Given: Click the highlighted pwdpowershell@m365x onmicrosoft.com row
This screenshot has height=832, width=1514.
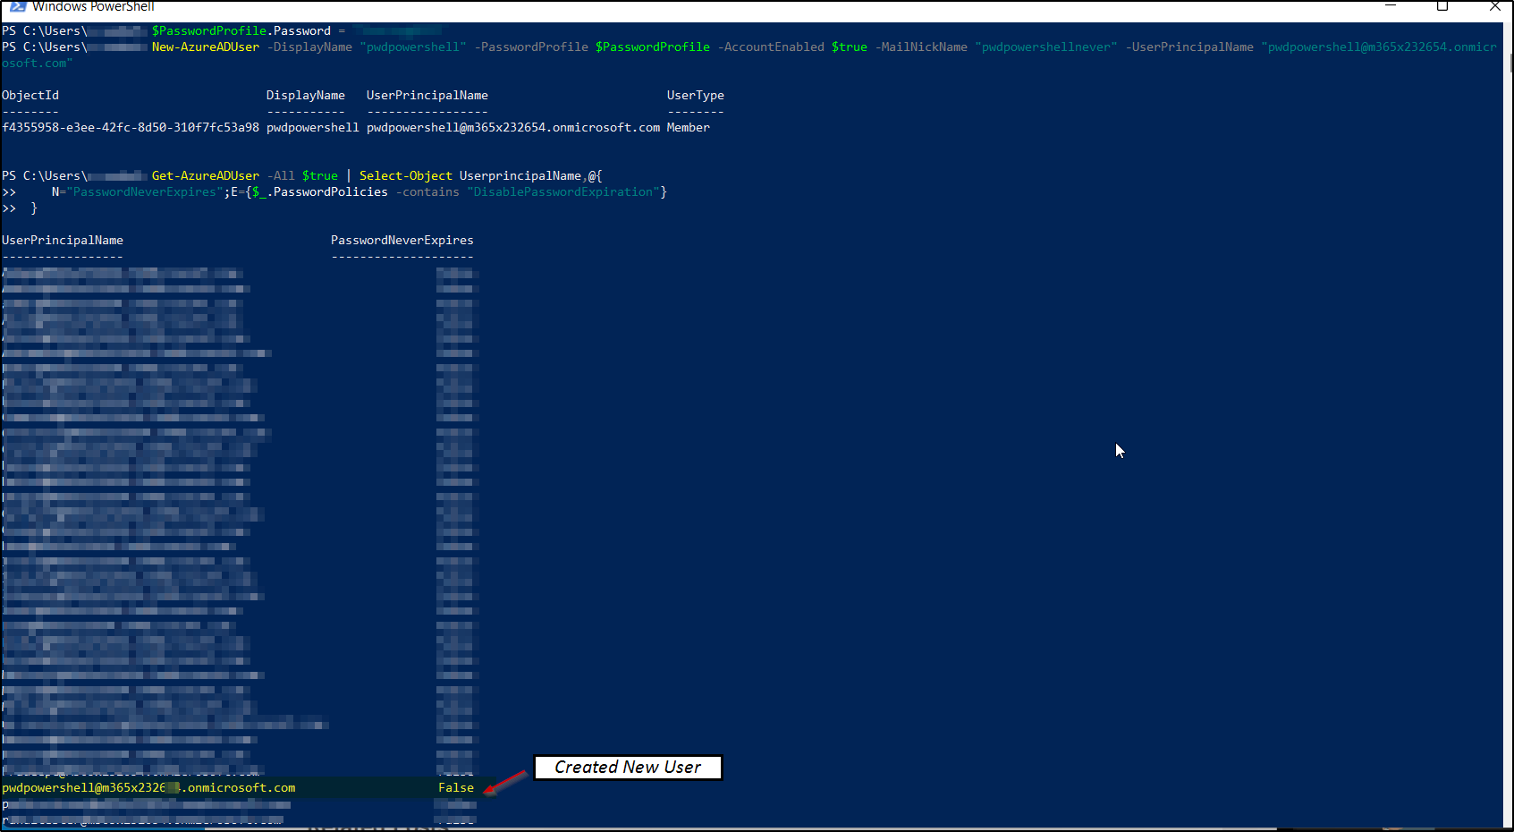Looking at the screenshot, I should click(x=239, y=788).
